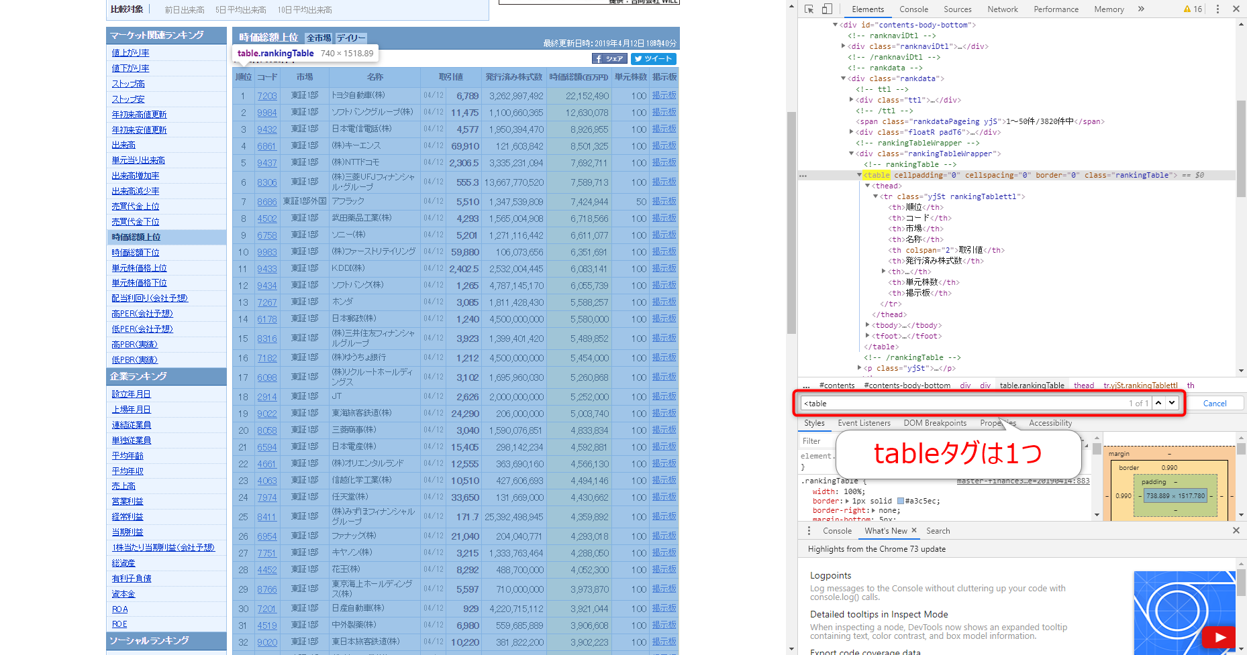Cancel the DOM search
The height and width of the screenshot is (655, 1247).
click(x=1214, y=404)
